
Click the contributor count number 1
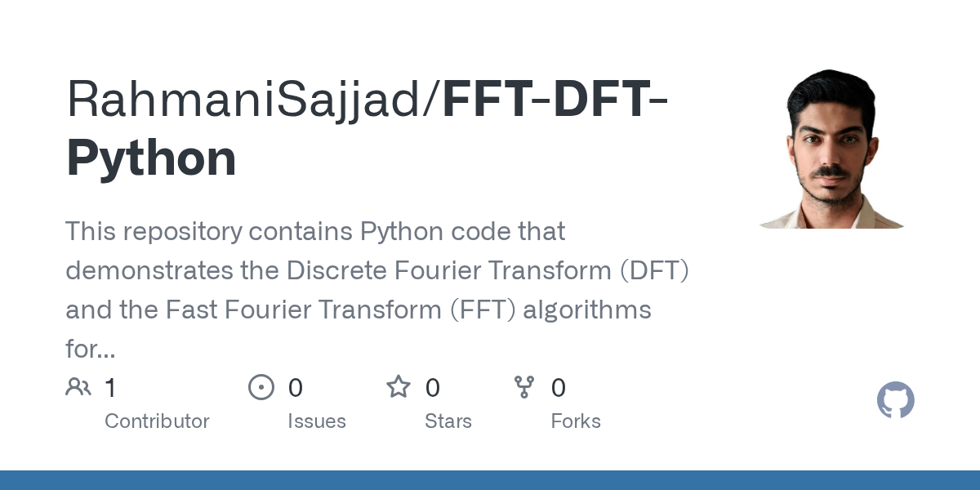click(x=111, y=388)
